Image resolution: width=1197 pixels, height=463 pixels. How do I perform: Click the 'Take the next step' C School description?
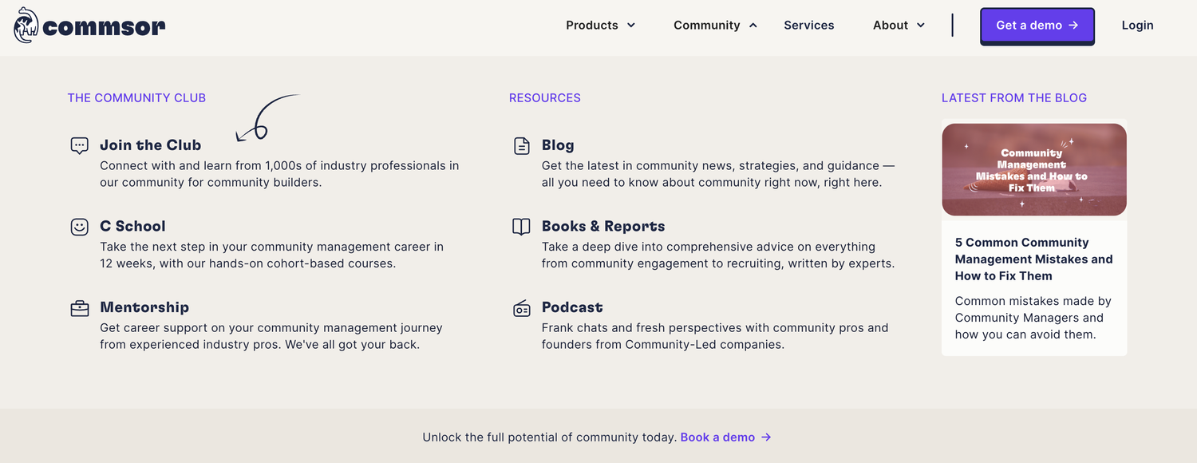[271, 255]
